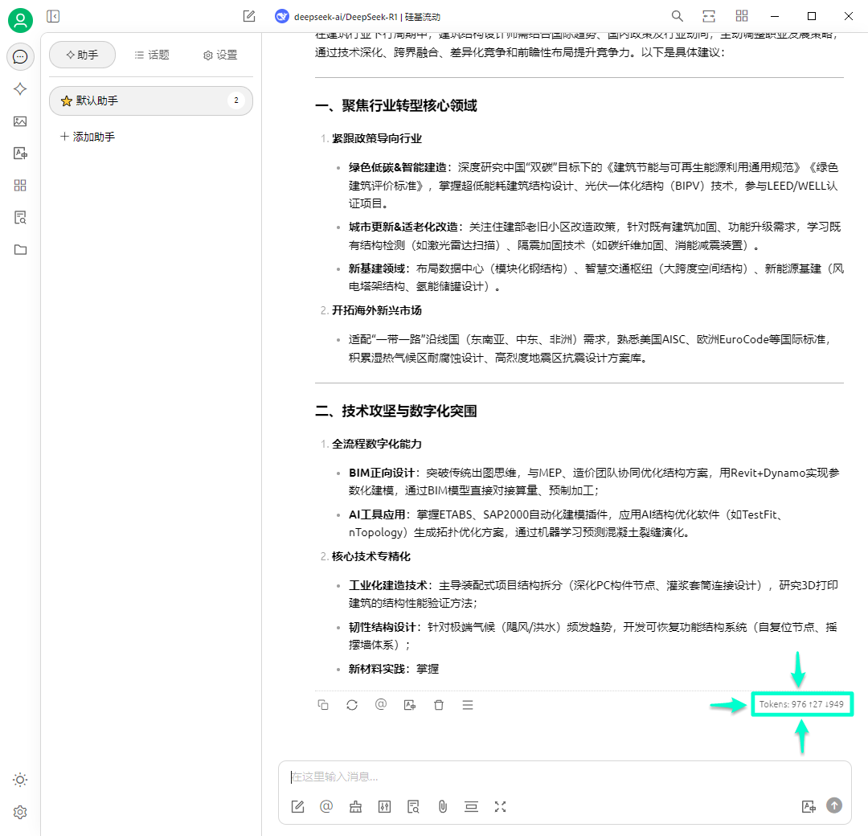Viewport: 868px width, 836px height.
Task: Select 默认助手 in the assistant list
Action: click(150, 100)
